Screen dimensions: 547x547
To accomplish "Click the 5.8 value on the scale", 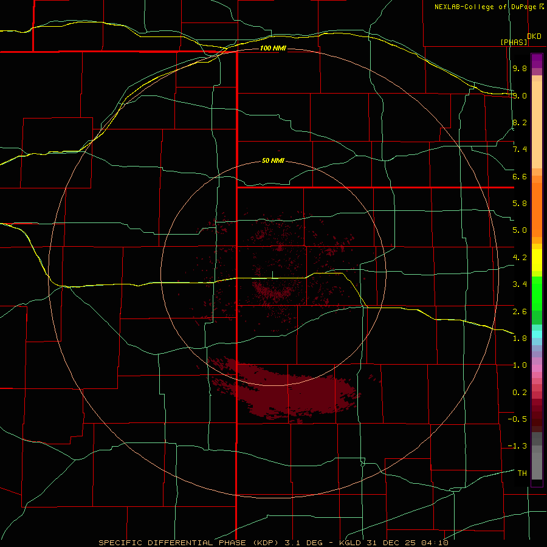I will (x=520, y=204).
